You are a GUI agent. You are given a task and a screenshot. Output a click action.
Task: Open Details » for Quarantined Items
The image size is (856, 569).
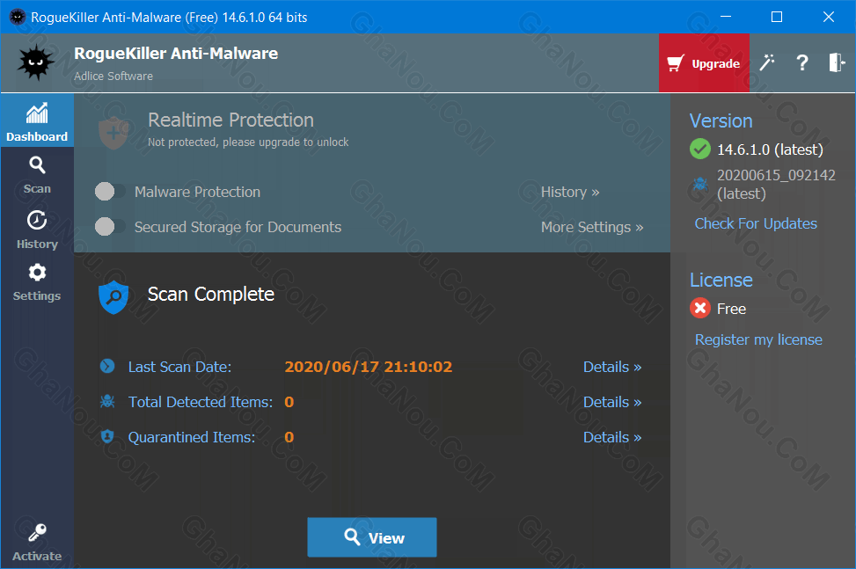tap(612, 437)
